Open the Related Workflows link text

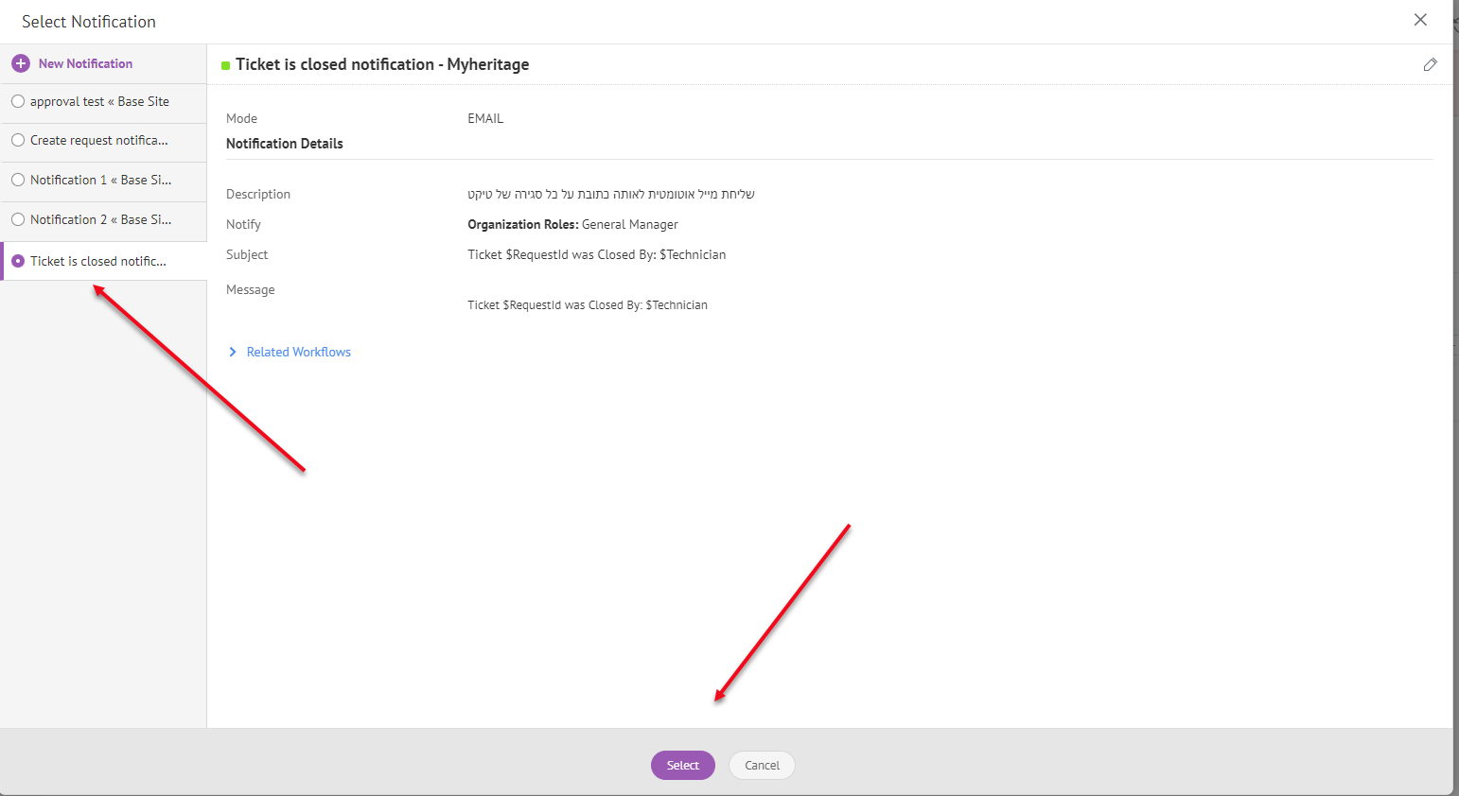point(298,352)
